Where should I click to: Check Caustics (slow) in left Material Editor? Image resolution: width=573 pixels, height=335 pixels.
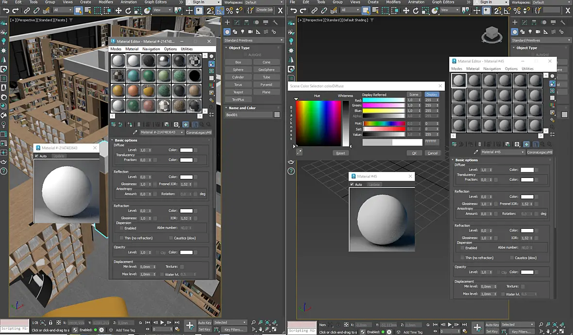click(170, 238)
